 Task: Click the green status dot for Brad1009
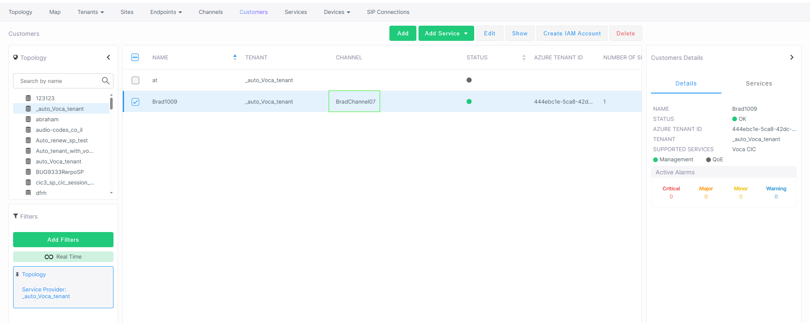[x=469, y=101]
